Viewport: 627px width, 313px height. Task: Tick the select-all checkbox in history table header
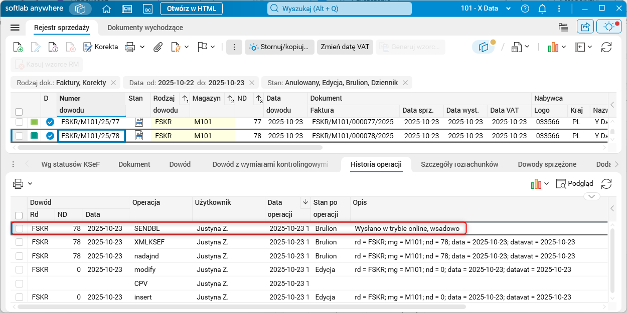[x=19, y=215]
